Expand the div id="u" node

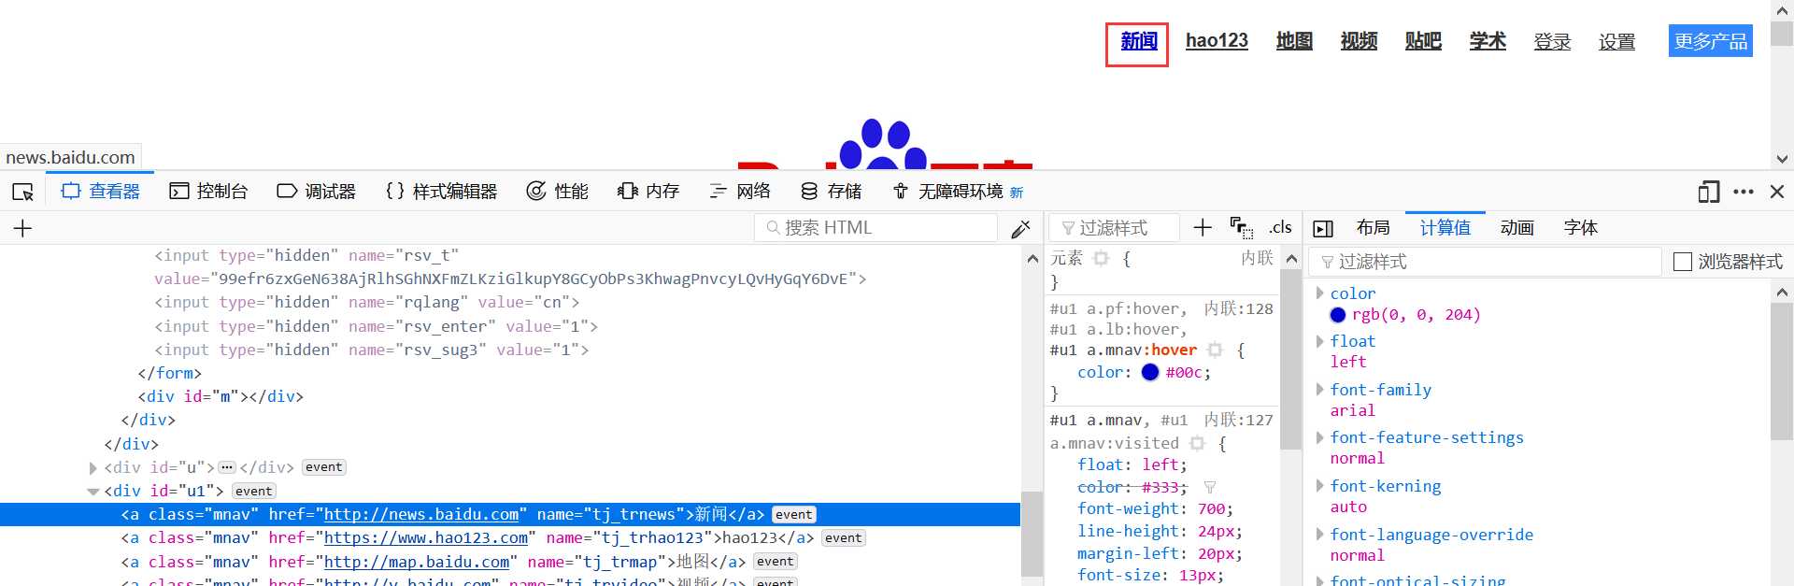93,467
